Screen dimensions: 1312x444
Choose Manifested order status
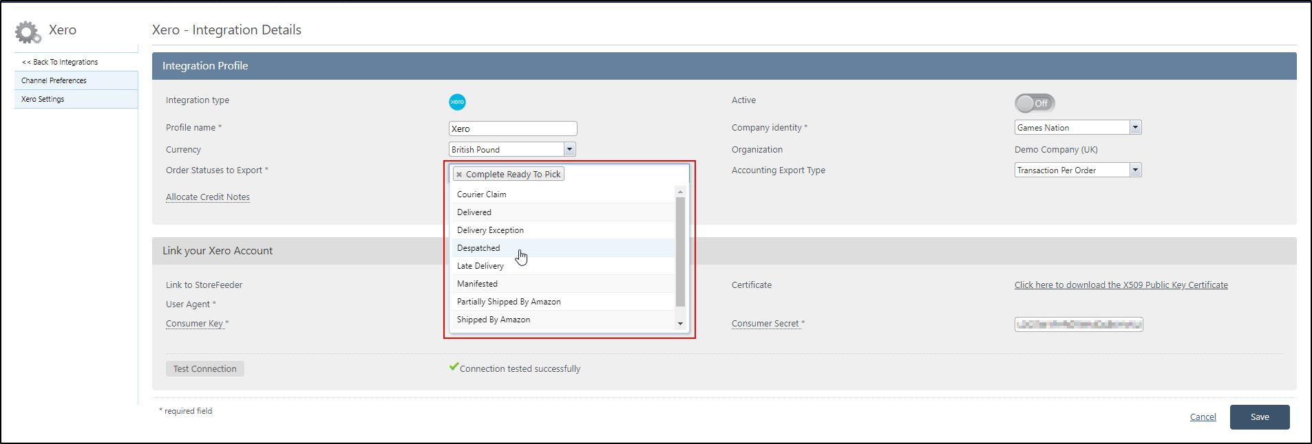562,284
